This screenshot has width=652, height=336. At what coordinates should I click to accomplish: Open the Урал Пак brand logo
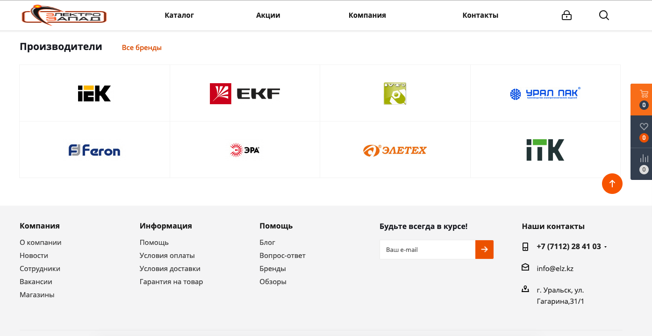545,93
